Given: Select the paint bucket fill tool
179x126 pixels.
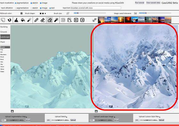Looking at the screenshot, I should pyautogui.click(x=23, y=20).
